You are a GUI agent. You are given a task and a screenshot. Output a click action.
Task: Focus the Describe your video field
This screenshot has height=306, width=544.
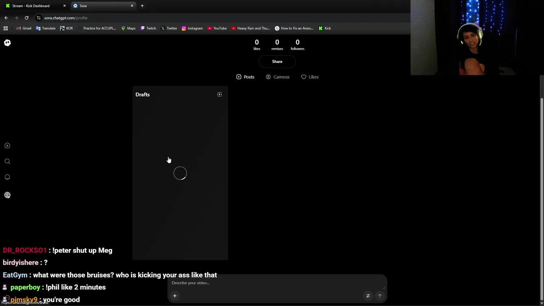(277, 283)
